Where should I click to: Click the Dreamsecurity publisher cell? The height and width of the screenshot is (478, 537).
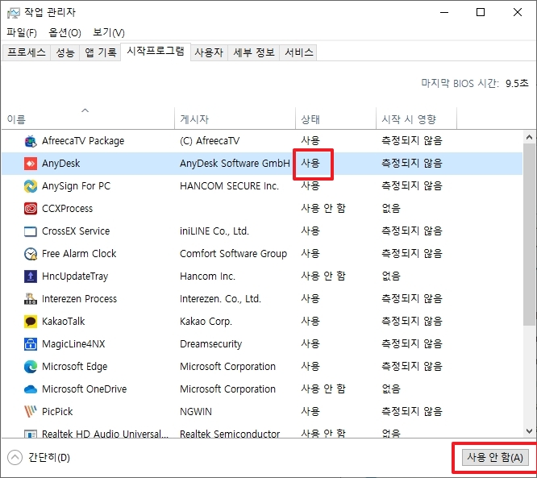coord(210,344)
